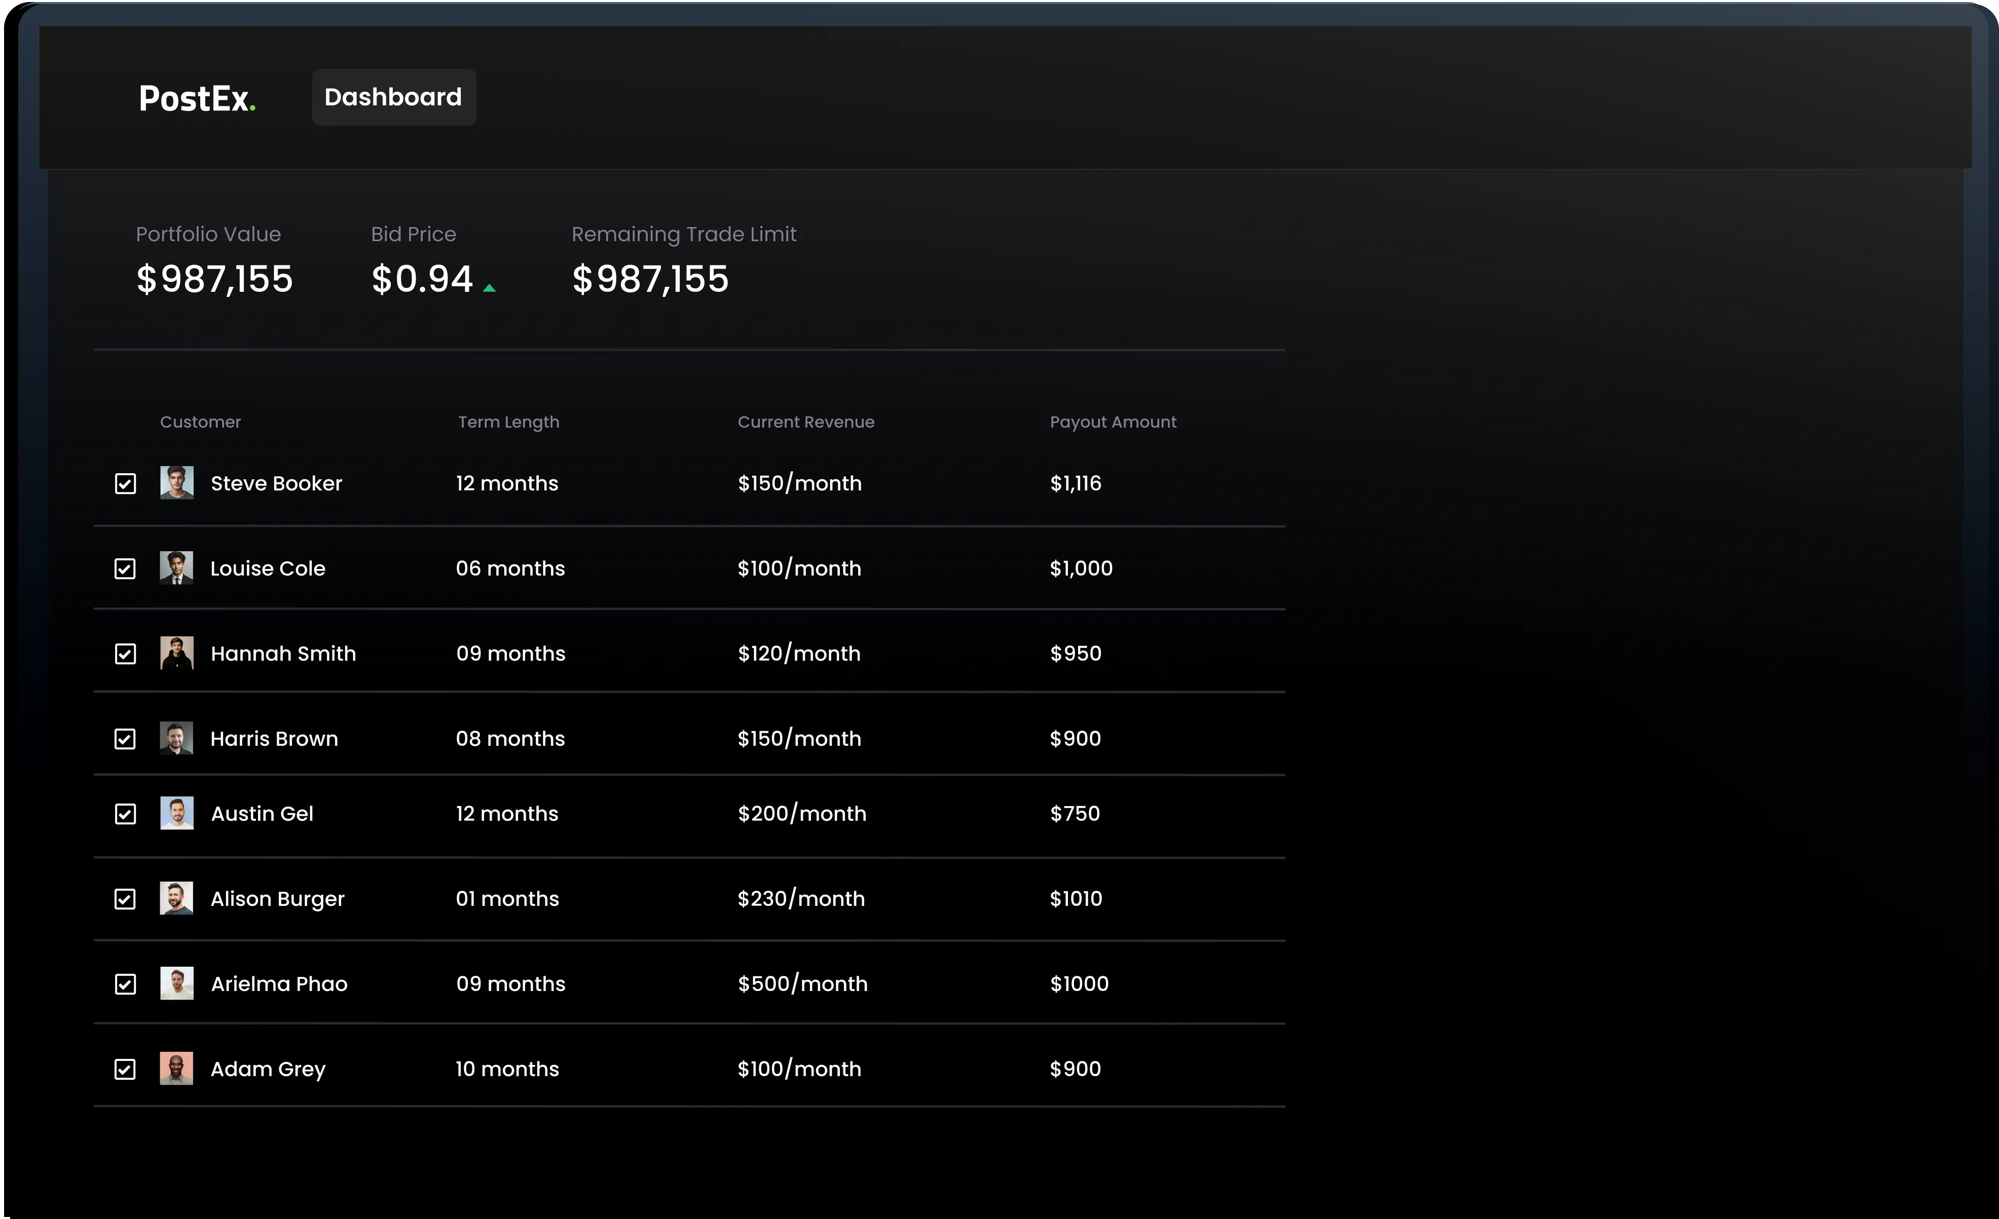Screen dimensions: 1999x1219
Task: Toggle the Louise Cole checkbox
Action: tap(125, 568)
